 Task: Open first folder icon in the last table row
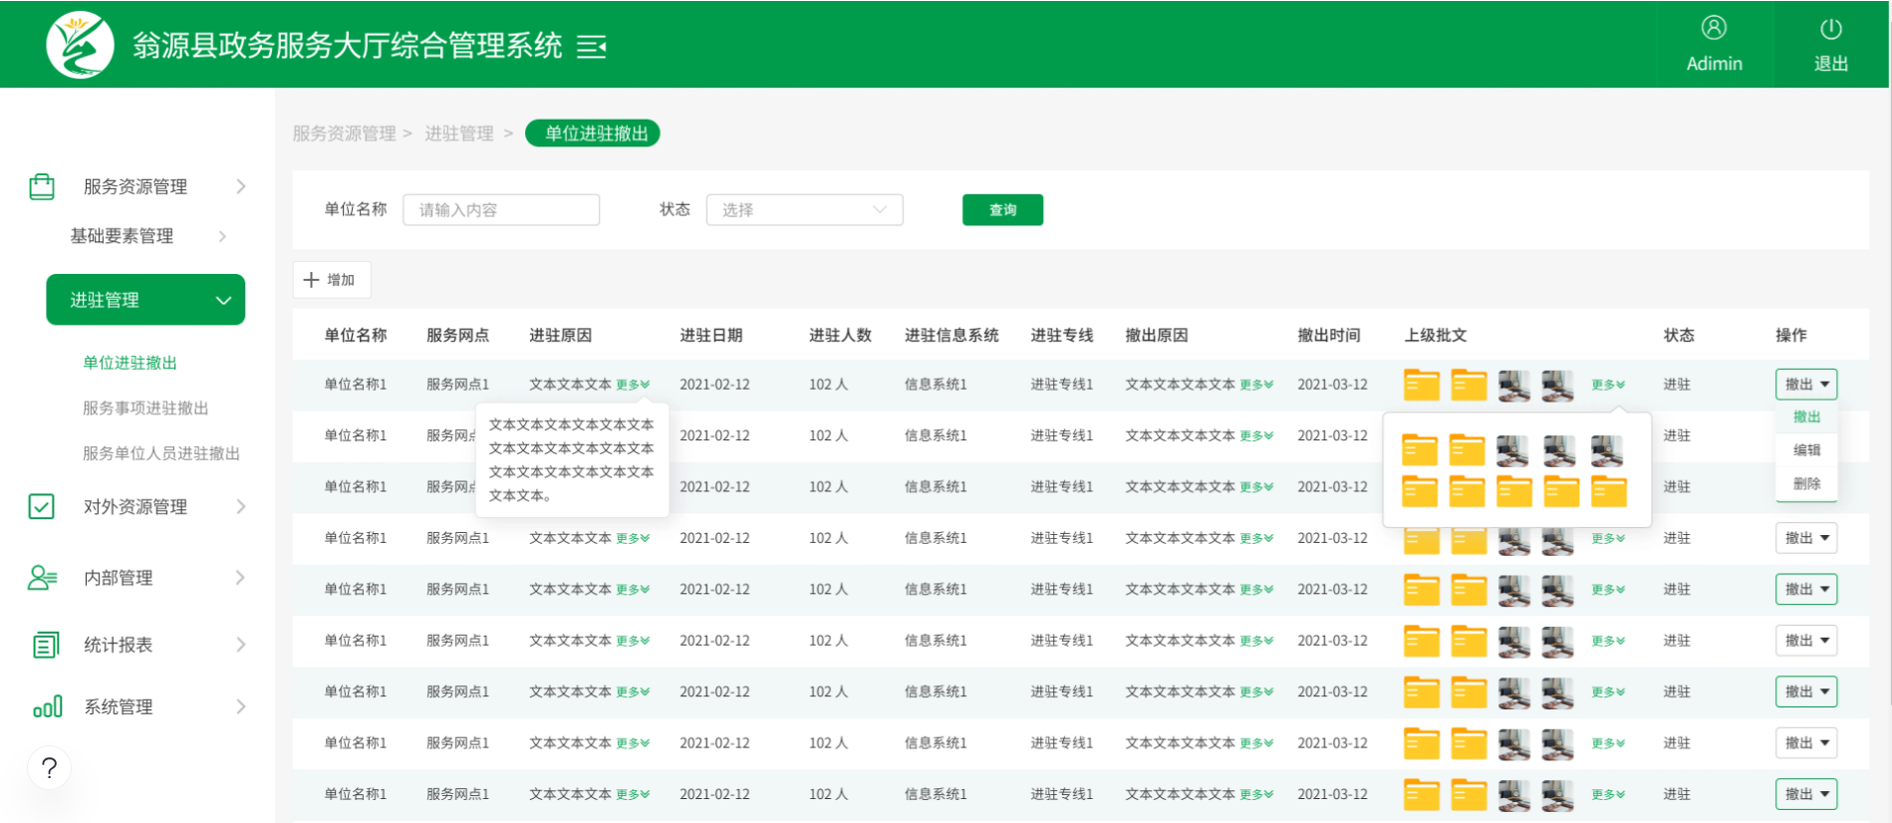pos(1422,794)
